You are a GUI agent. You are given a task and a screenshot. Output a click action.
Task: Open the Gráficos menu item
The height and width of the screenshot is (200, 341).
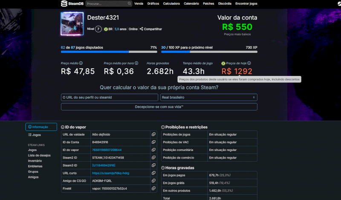click(x=153, y=3)
